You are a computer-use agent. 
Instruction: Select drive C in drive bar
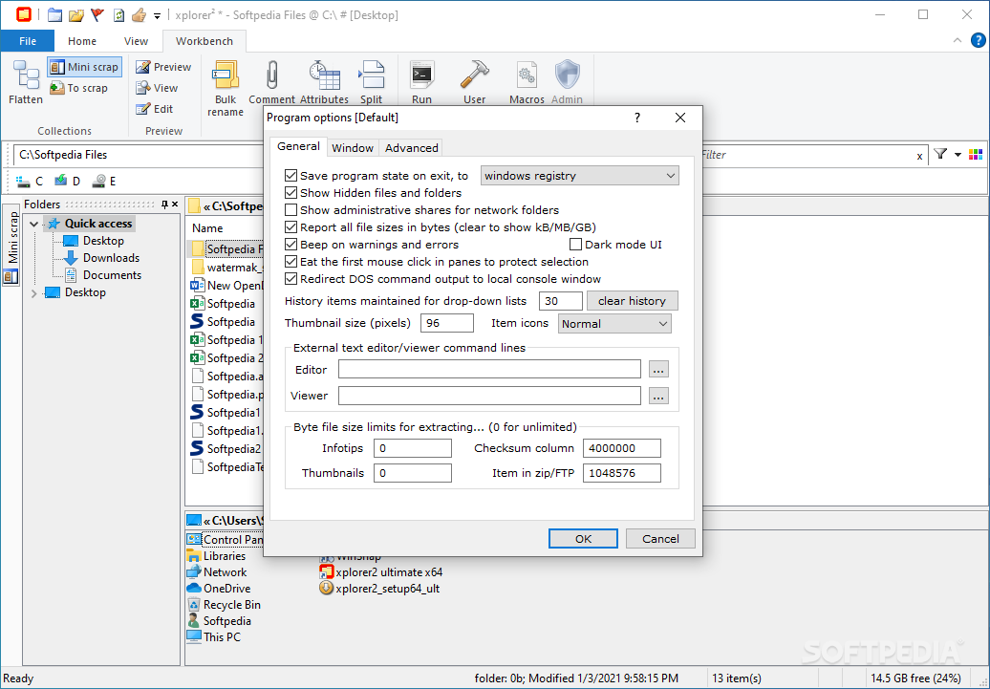click(x=29, y=182)
